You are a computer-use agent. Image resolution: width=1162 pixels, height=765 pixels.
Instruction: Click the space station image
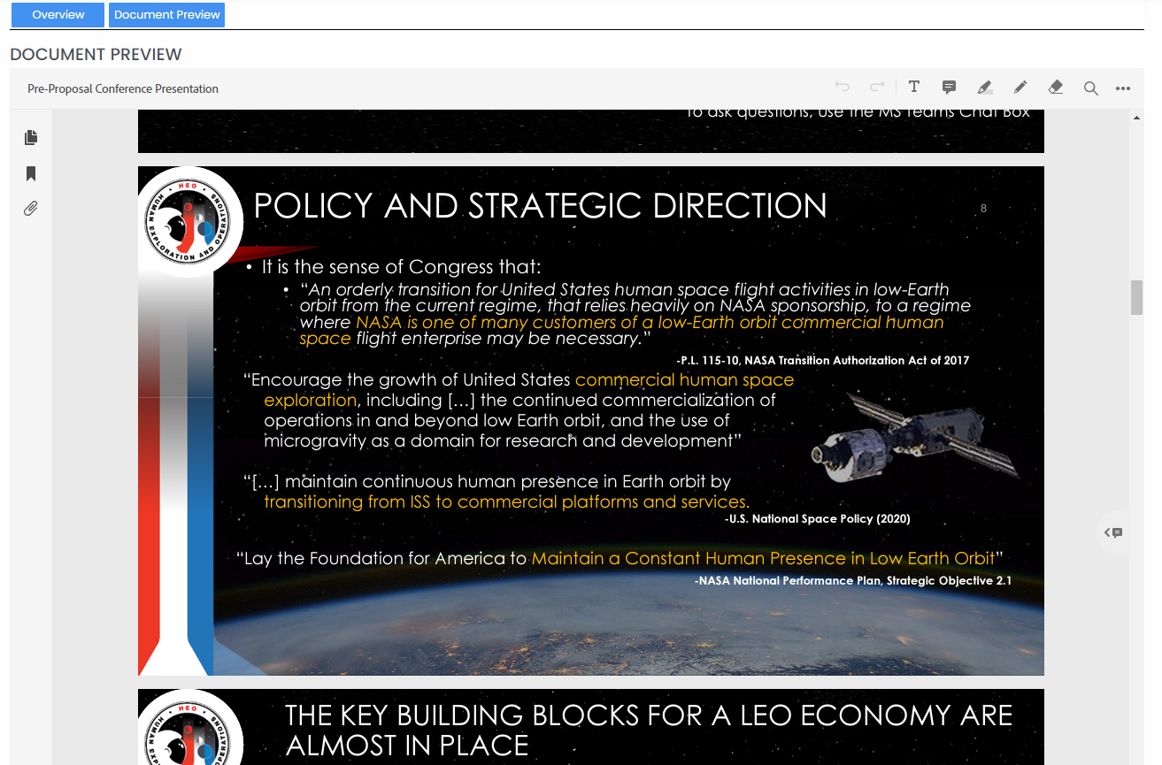click(915, 438)
